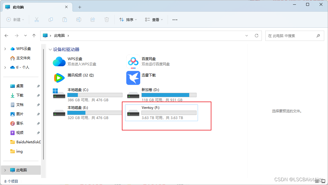The height and width of the screenshot is (185, 328).
Task: Click the Paste clipboard icon
Action: point(65,20)
